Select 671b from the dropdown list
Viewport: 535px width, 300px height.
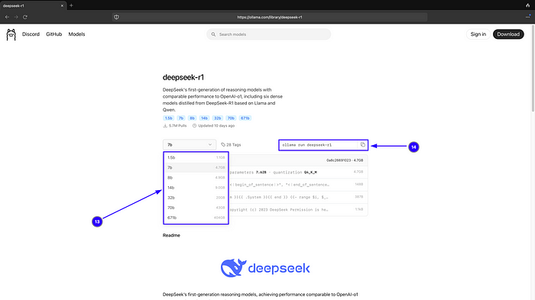[196, 218]
